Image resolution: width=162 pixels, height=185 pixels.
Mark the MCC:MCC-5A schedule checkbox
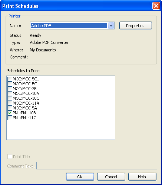pos(10,108)
